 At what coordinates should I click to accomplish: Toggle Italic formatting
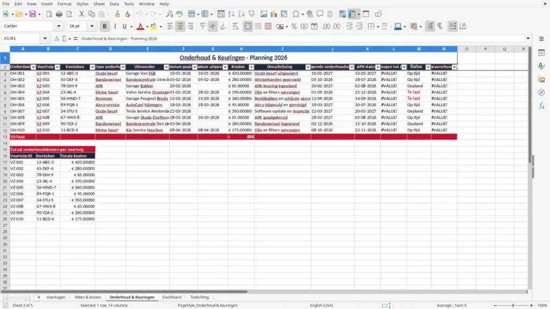[x=115, y=26]
